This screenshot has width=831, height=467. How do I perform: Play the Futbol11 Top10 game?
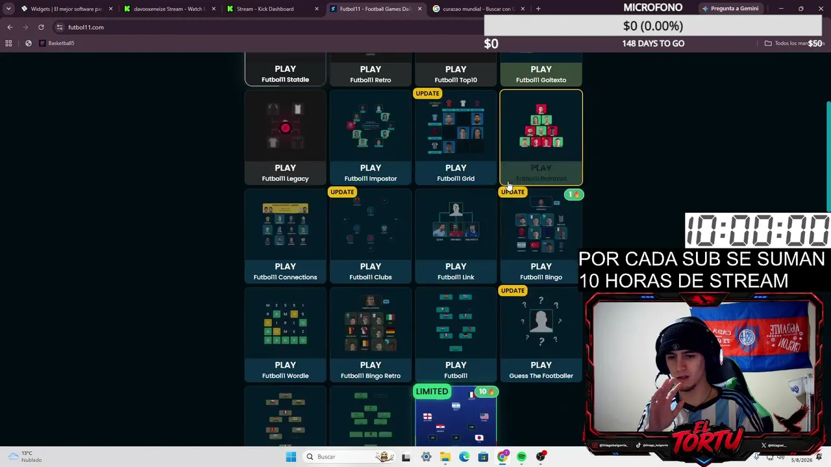[456, 70]
